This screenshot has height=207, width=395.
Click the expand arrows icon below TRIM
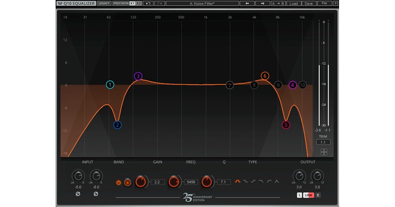point(324,152)
